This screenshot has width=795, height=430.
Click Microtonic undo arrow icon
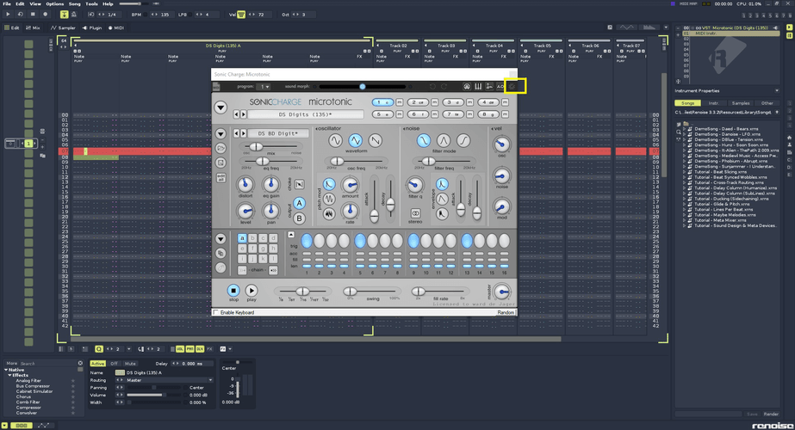[432, 87]
